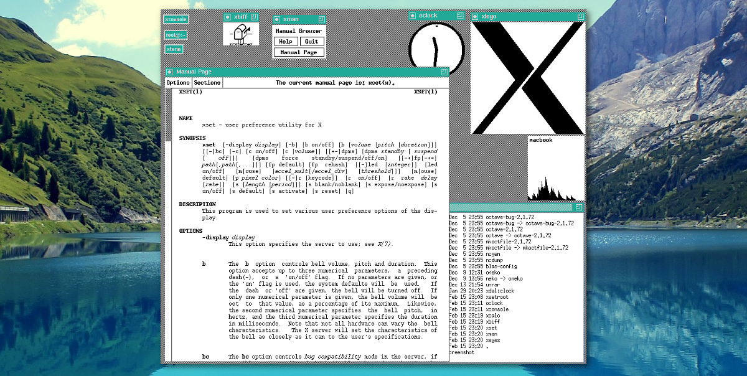Image resolution: width=747 pixels, height=376 pixels.
Task: Click the 'The current manual page is: xset(x).' label
Action: pyautogui.click(x=335, y=83)
